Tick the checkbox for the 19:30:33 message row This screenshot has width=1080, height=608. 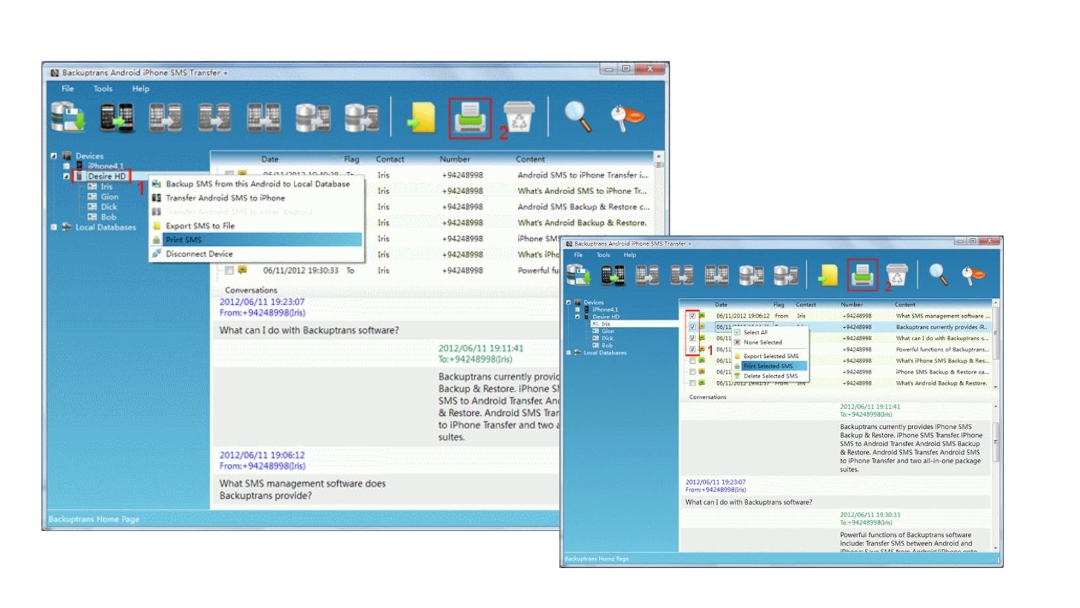point(229,270)
